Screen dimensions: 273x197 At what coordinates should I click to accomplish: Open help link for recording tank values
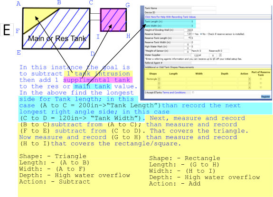[x=170, y=17]
